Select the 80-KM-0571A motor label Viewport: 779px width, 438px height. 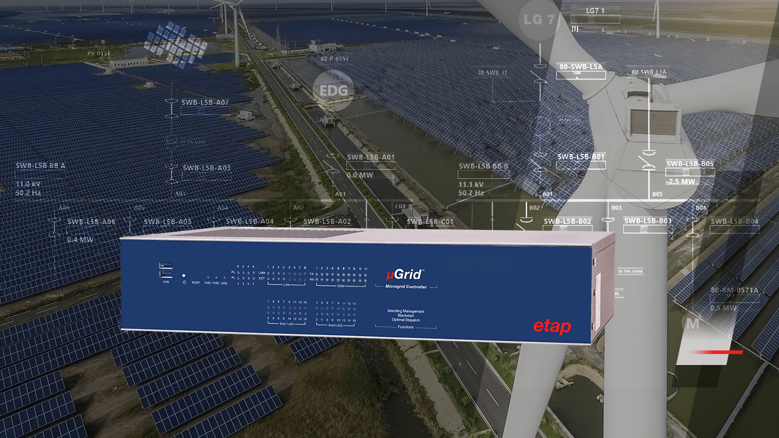click(x=735, y=291)
